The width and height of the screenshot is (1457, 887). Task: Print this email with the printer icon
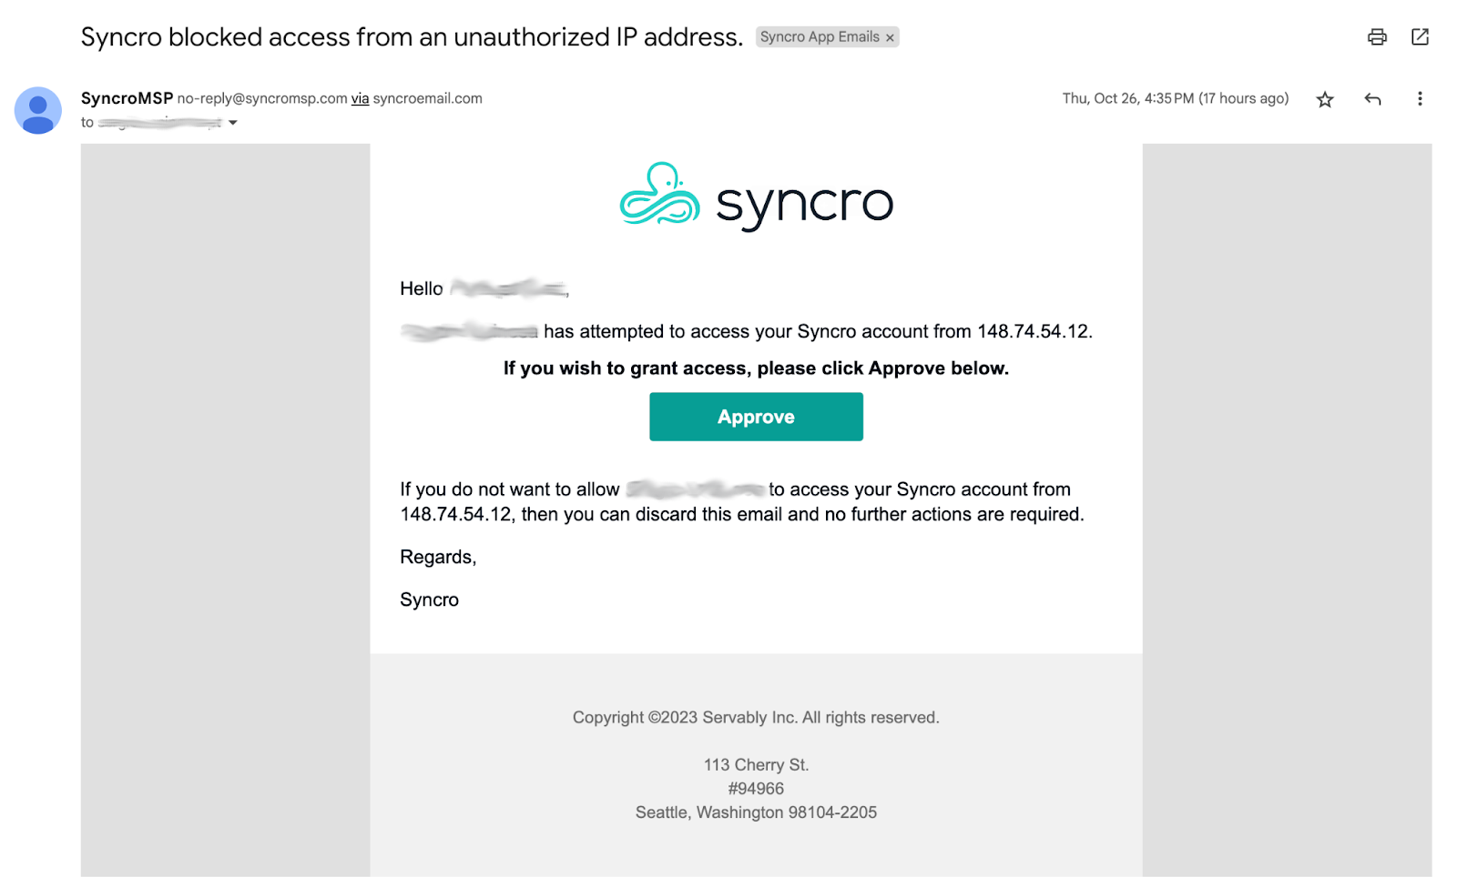[x=1377, y=36]
